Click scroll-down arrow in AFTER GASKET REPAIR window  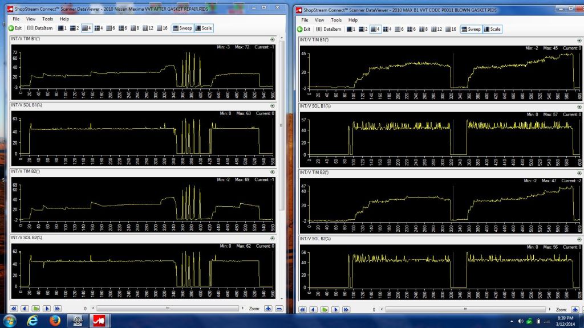282,298
